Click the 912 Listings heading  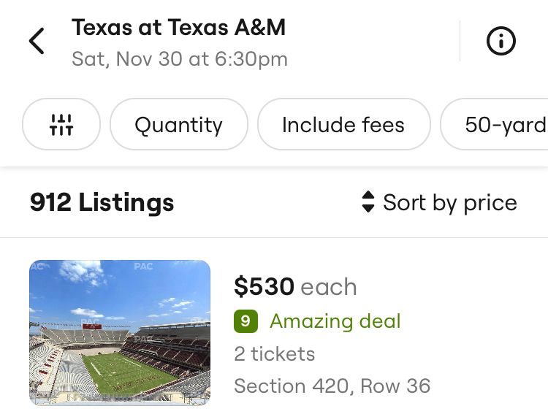[102, 202]
